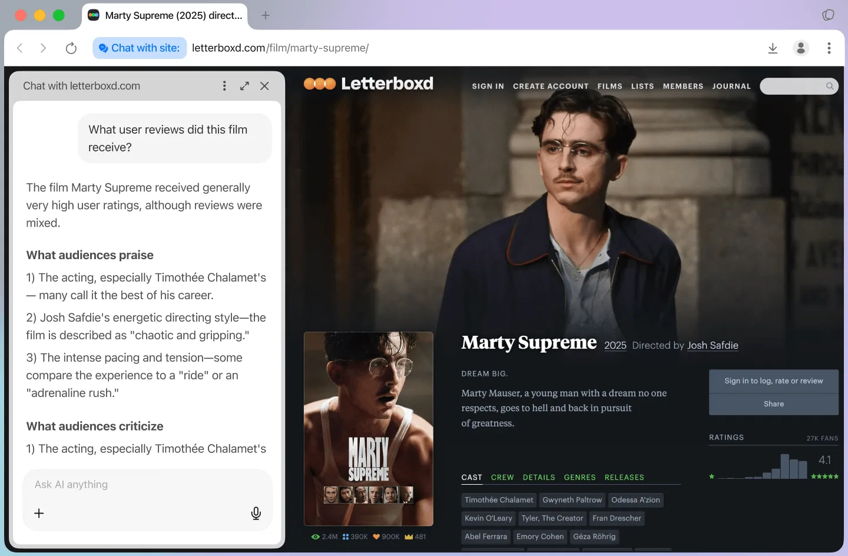Go back using browser back arrow
Screen dimensions: 848x556
point(20,48)
